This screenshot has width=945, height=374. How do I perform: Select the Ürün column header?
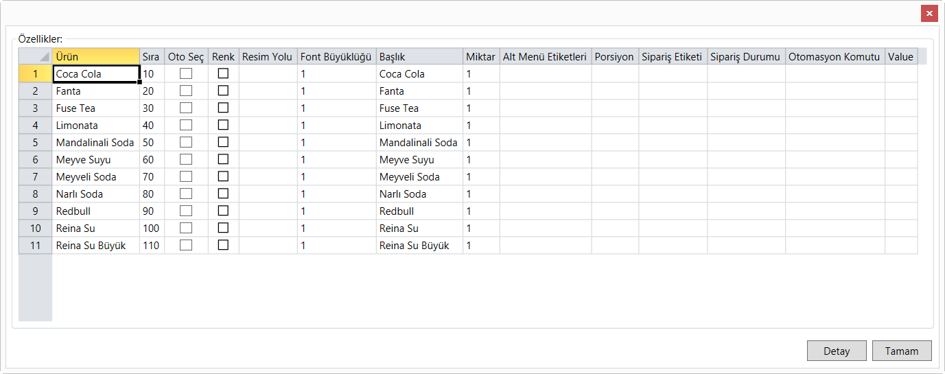click(96, 56)
